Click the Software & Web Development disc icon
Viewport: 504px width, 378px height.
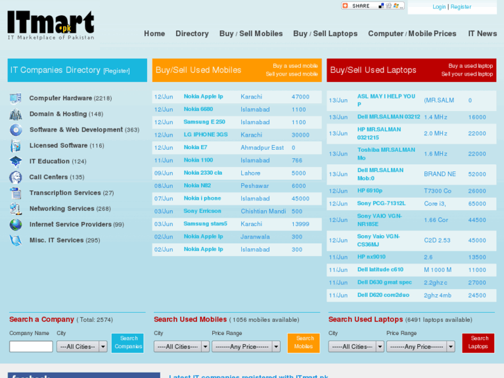click(15, 130)
